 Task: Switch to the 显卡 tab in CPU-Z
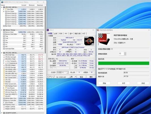coord(71,34)
